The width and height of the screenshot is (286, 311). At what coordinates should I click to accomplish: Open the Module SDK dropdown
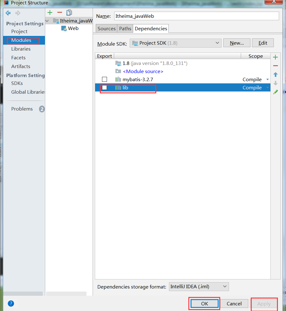176,43
